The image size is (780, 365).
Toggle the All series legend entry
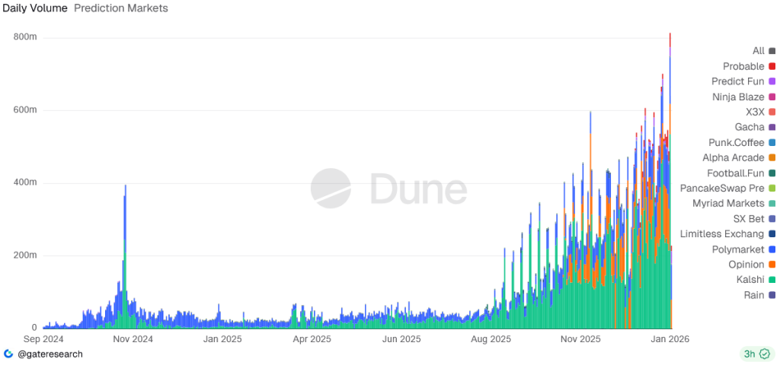[x=758, y=51]
